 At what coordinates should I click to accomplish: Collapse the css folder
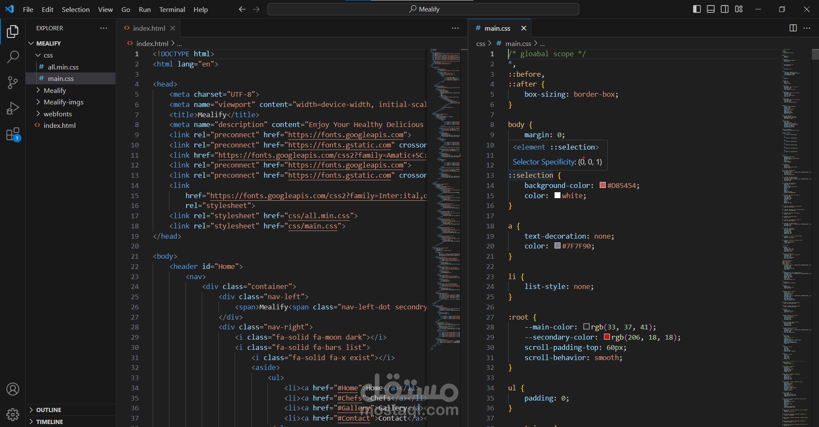tap(71, 55)
